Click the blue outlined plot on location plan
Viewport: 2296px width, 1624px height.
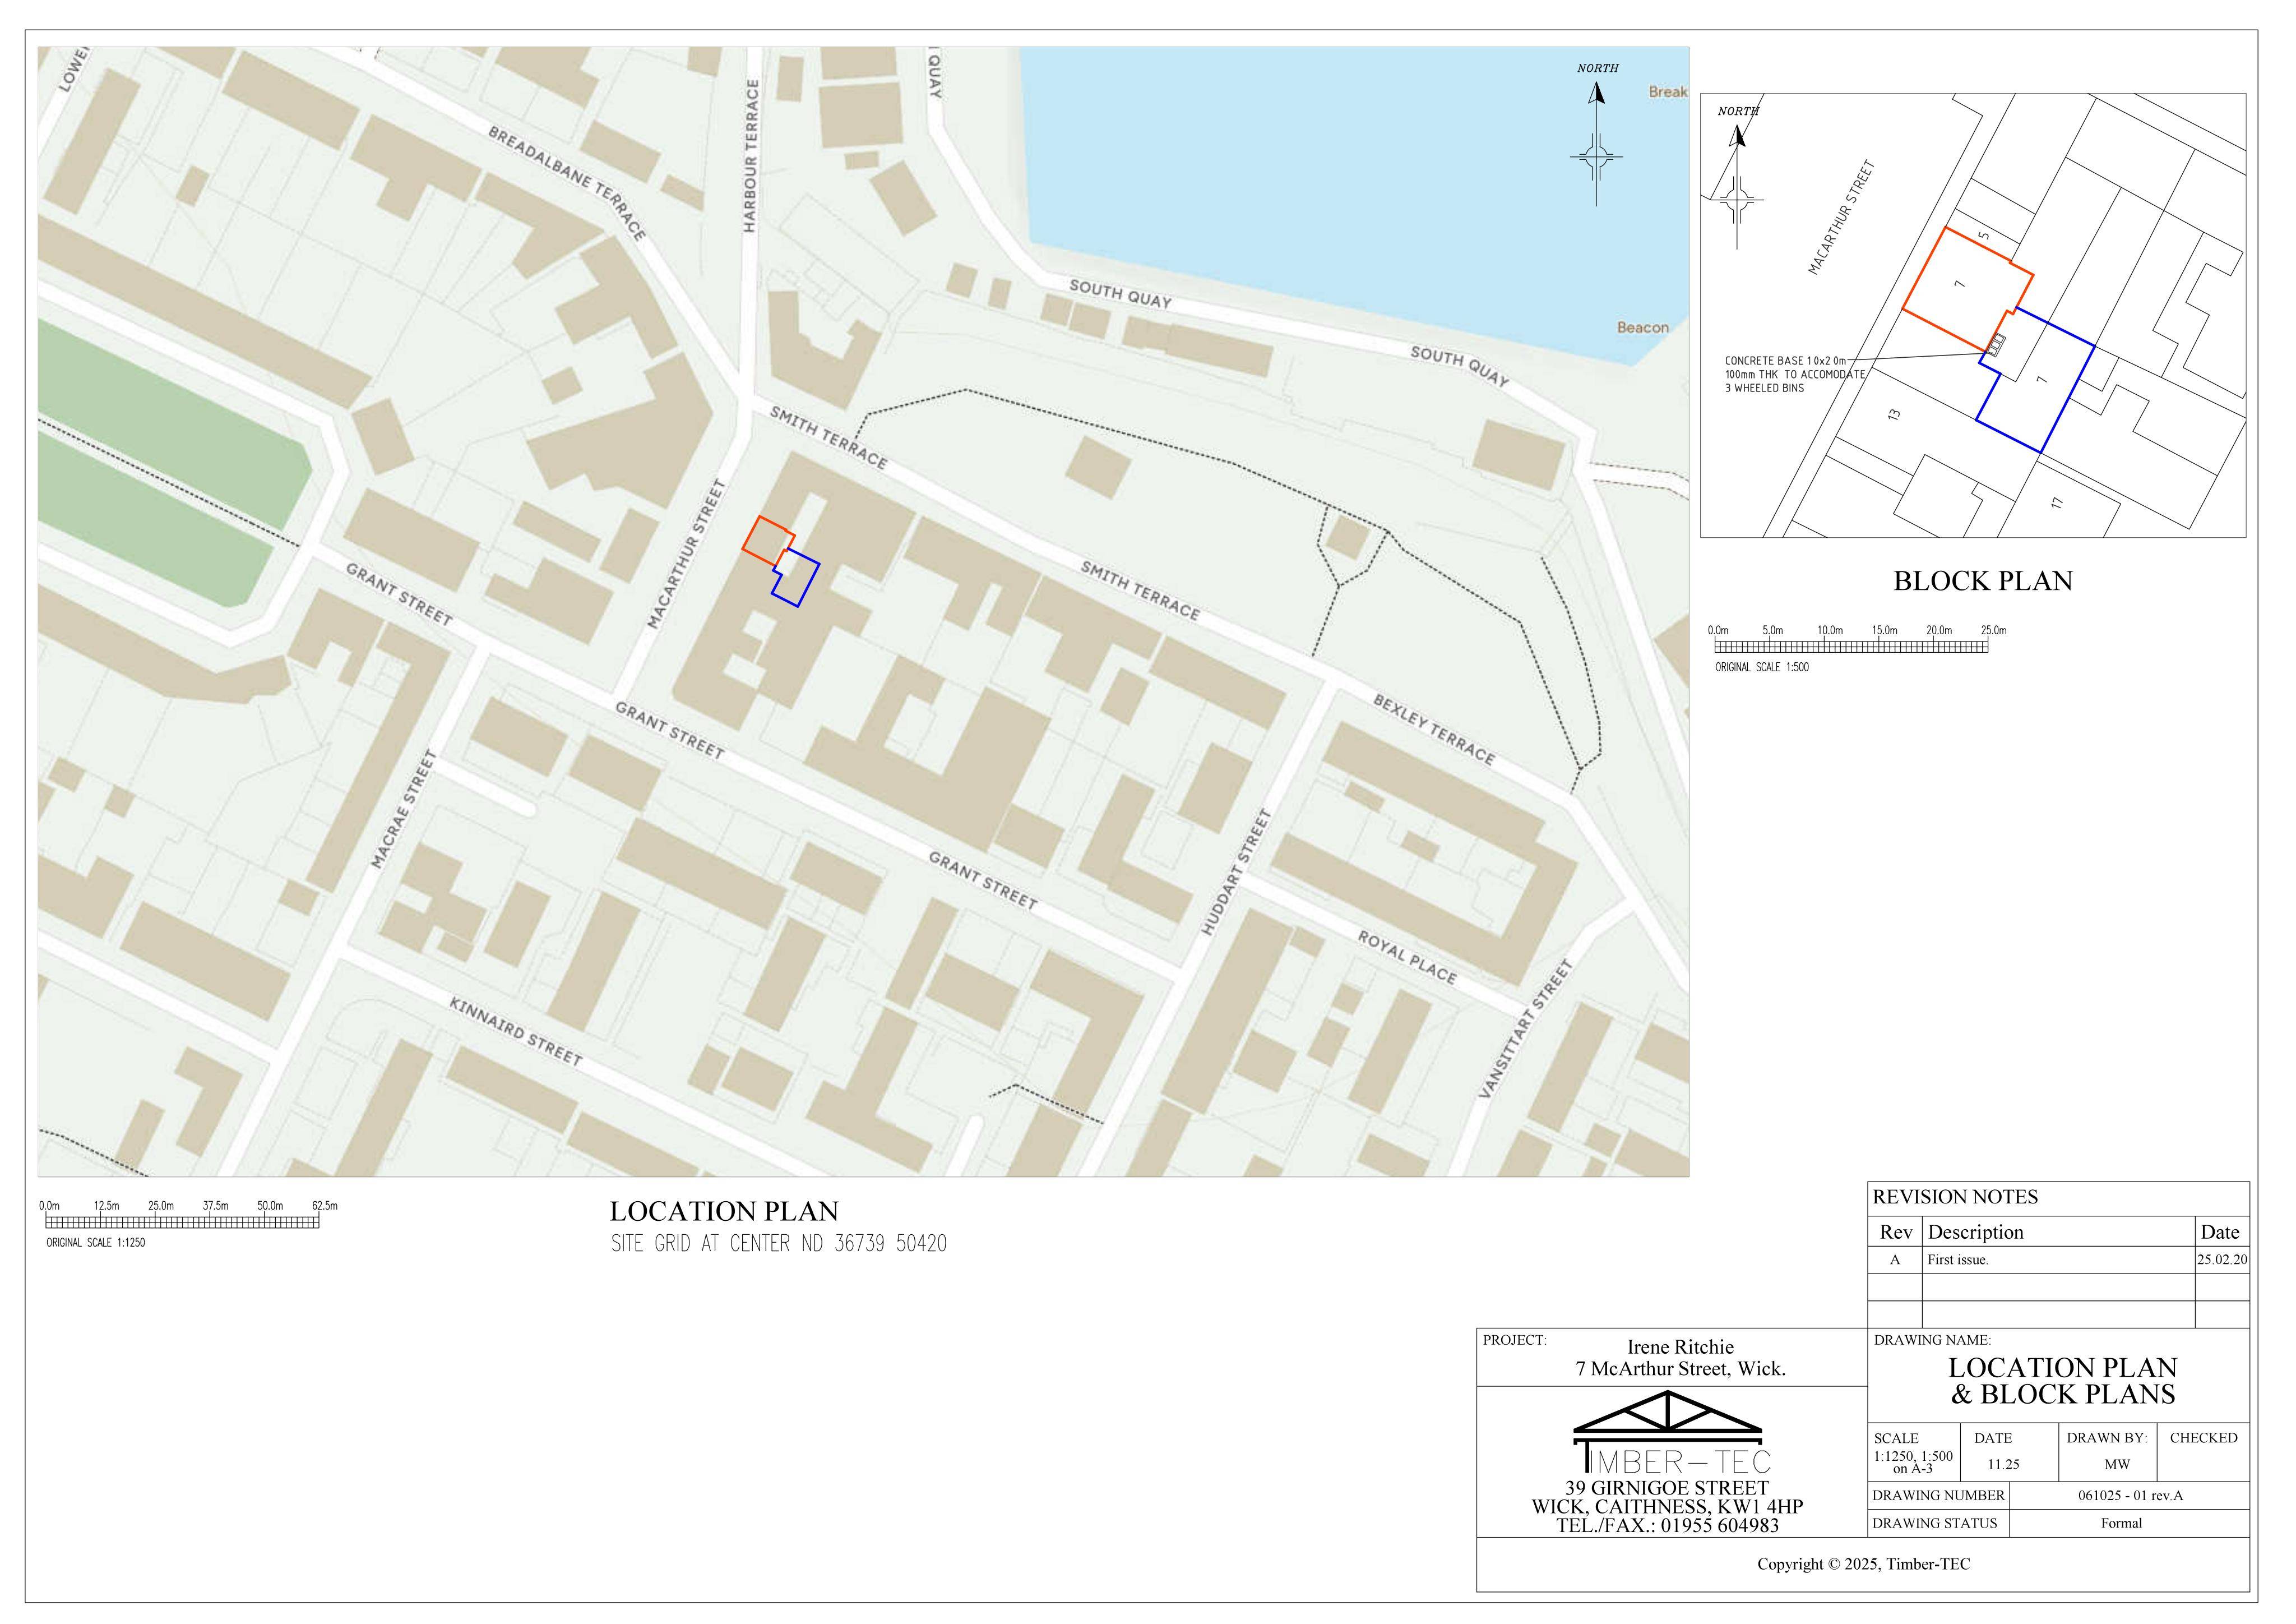coord(796,578)
